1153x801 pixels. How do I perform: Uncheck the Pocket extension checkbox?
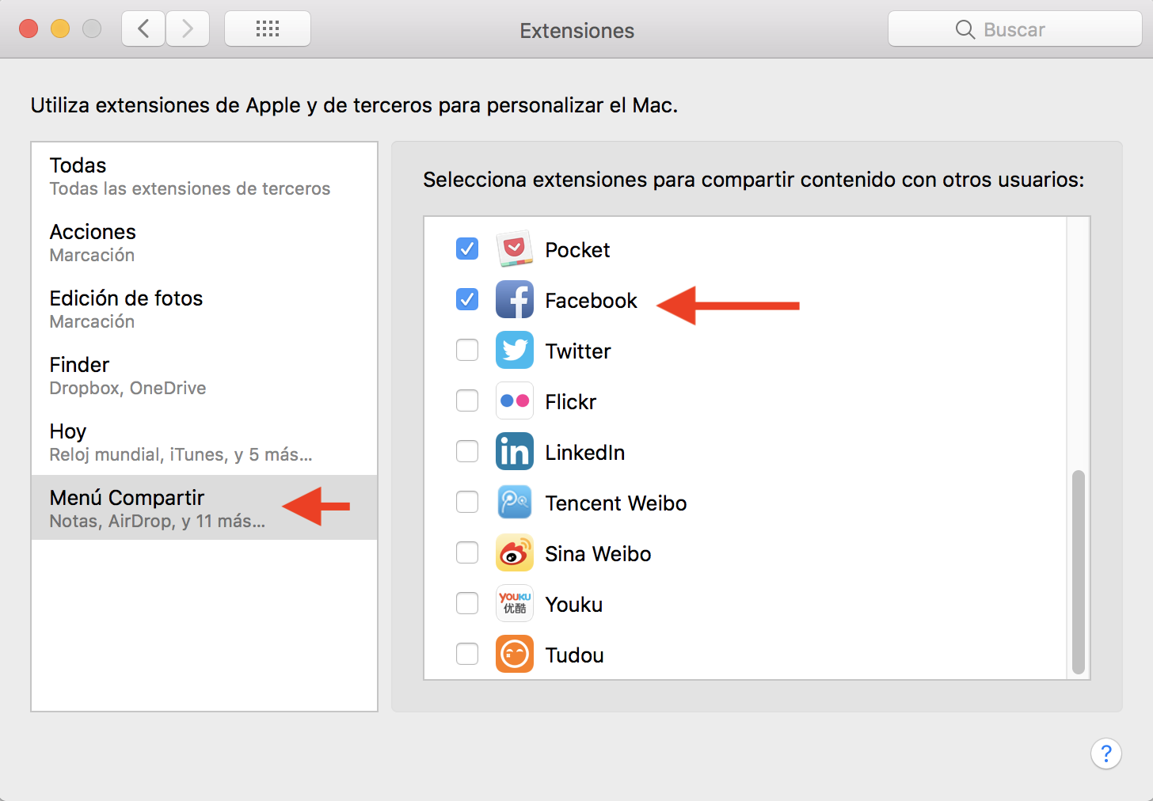[467, 249]
